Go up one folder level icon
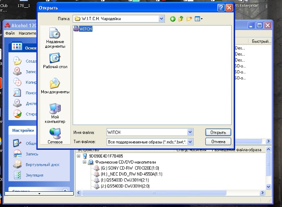 point(181,19)
